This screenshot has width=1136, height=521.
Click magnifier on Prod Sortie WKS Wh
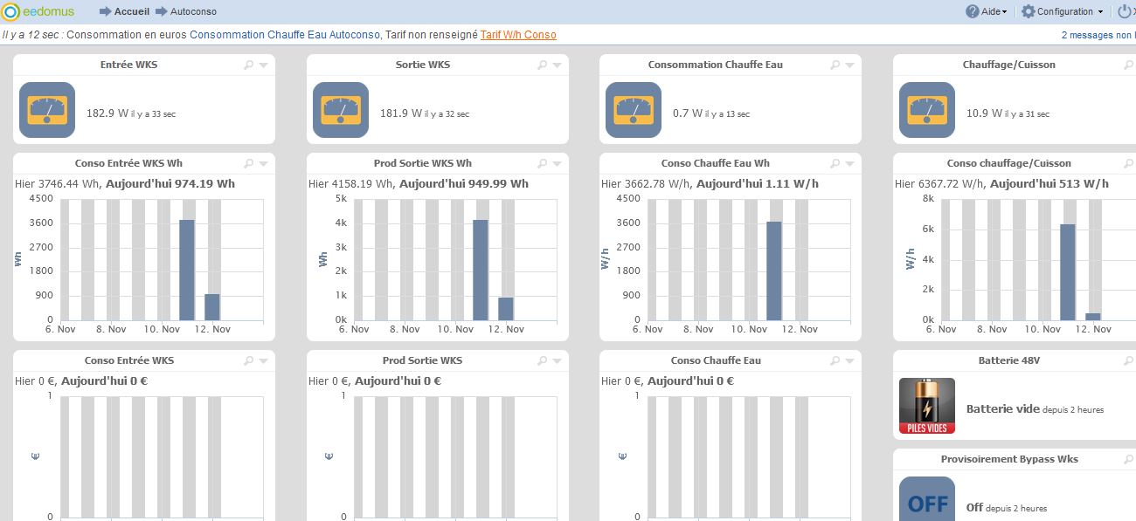coord(542,164)
